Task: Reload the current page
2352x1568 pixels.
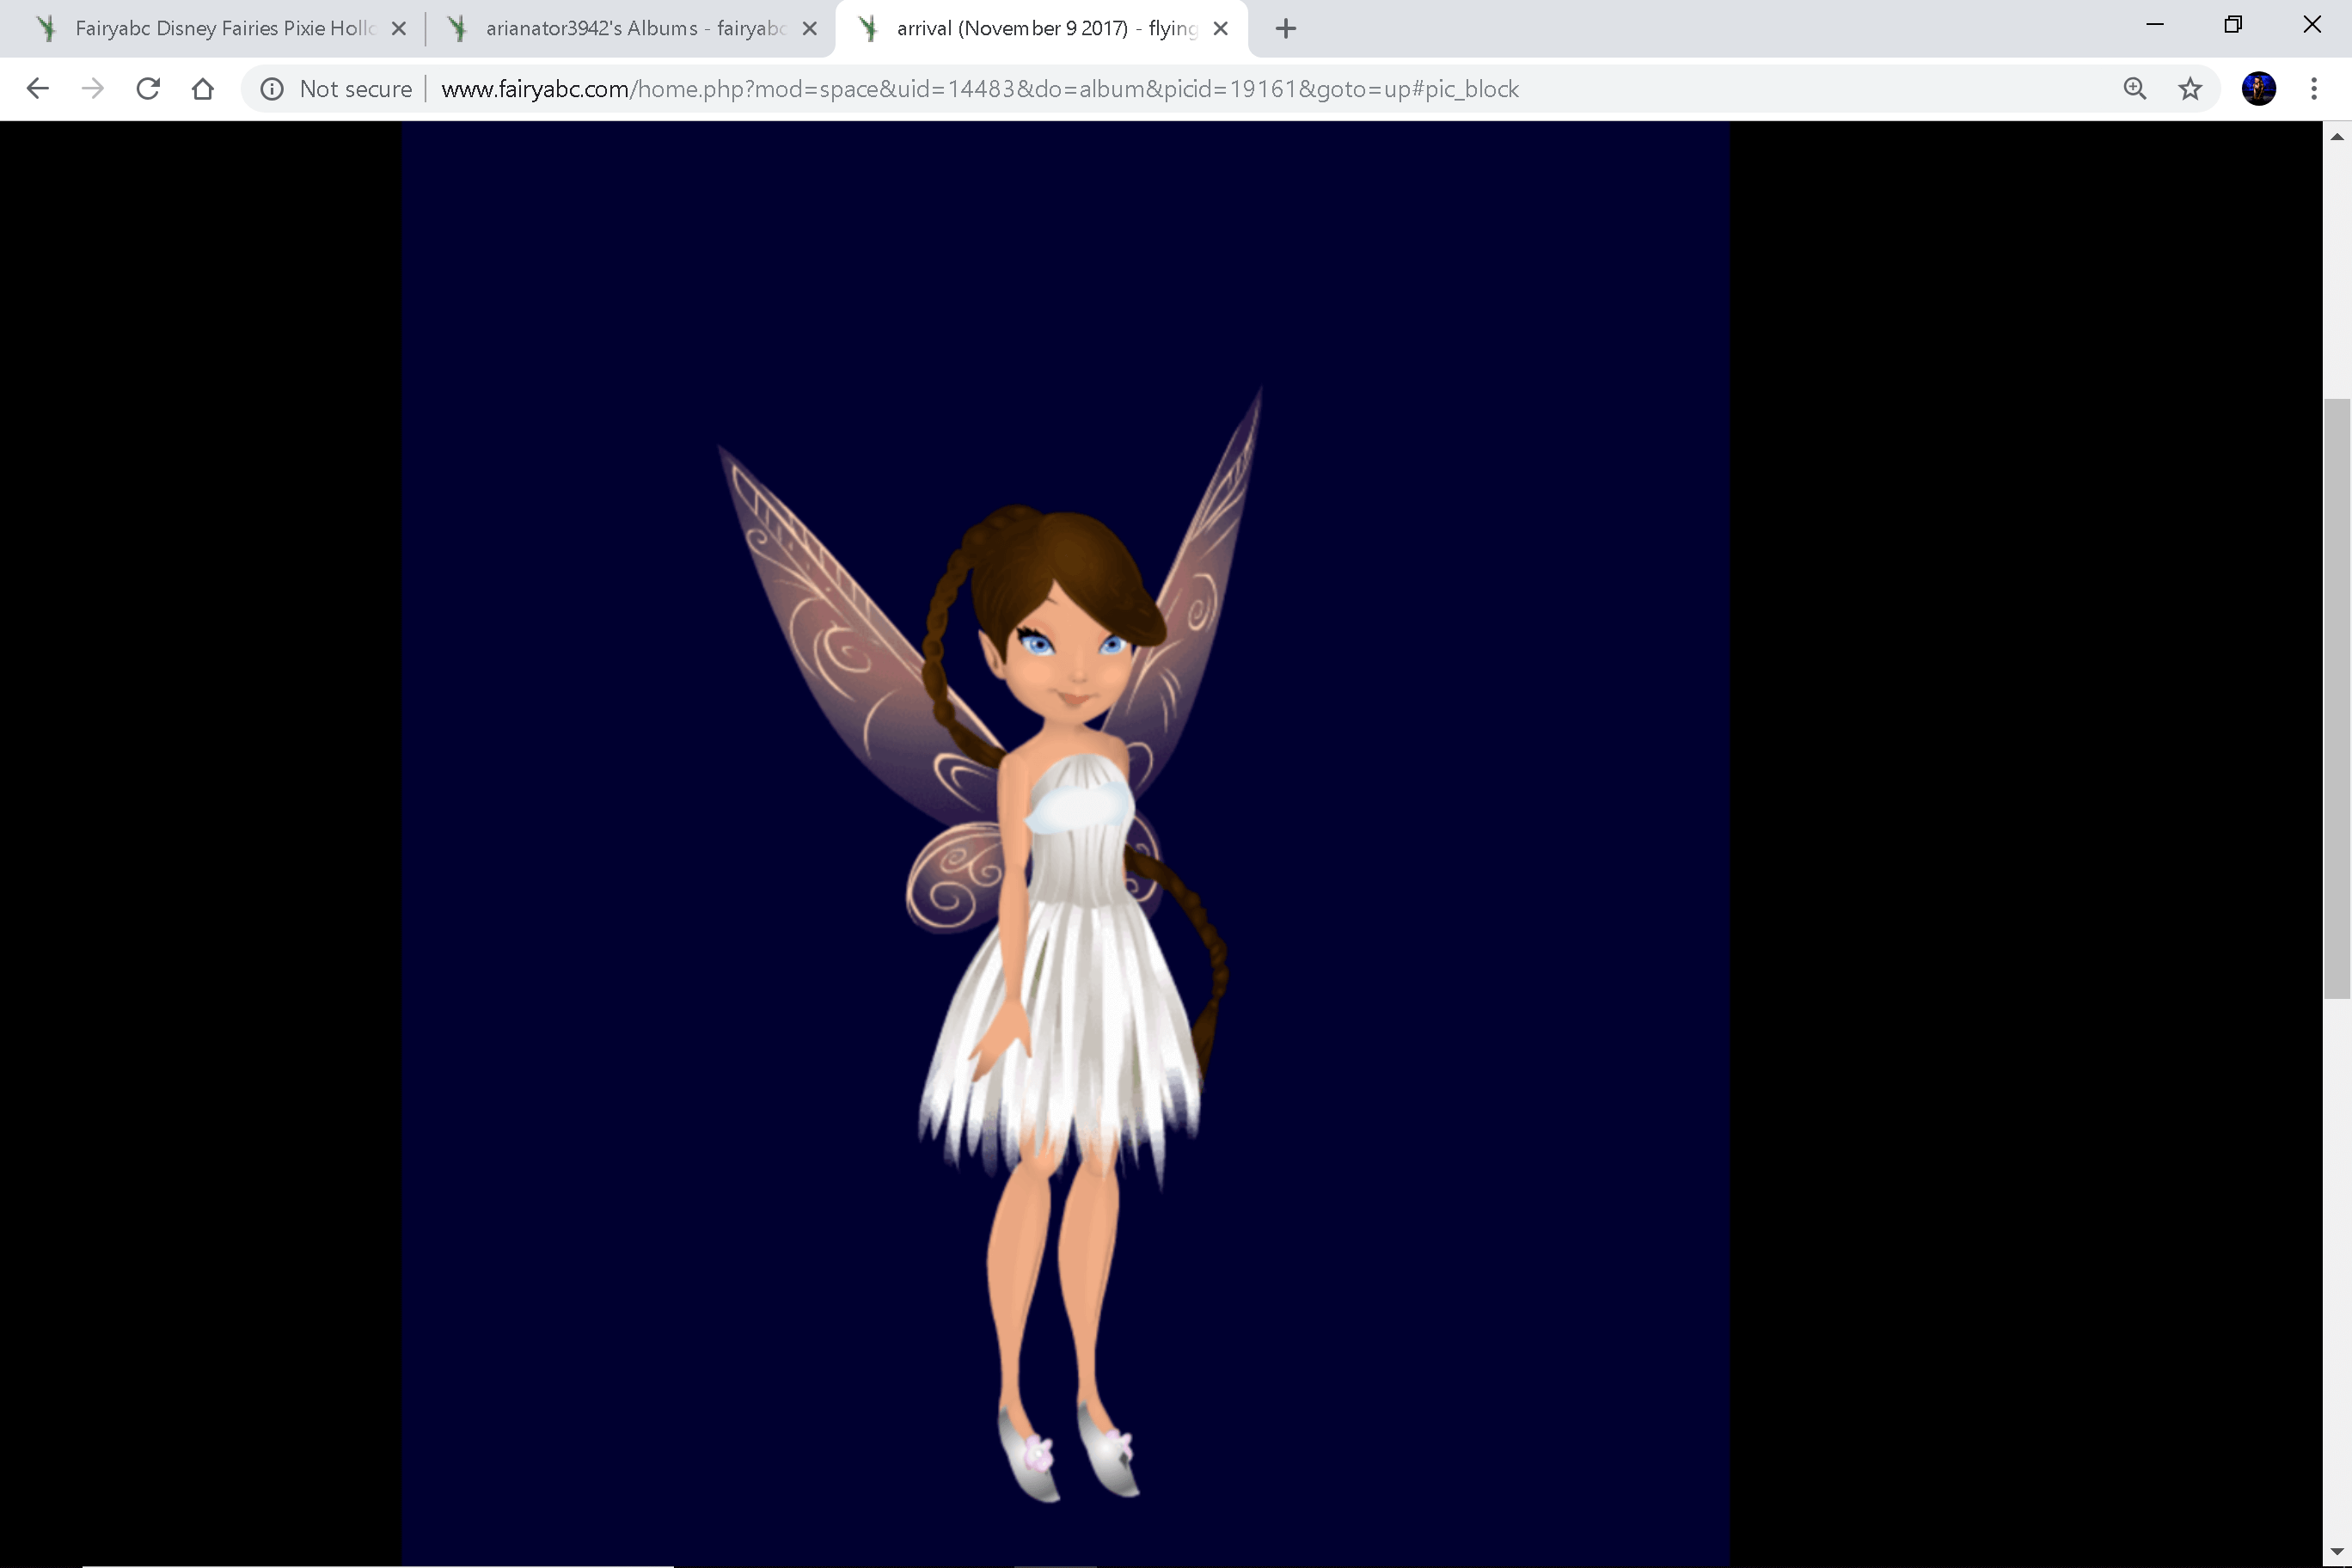Action: click(148, 89)
